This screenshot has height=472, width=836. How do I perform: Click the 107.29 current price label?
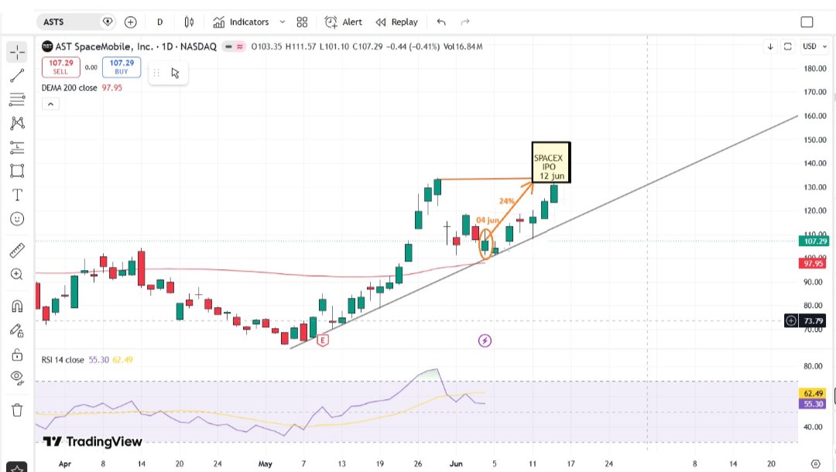coord(814,241)
